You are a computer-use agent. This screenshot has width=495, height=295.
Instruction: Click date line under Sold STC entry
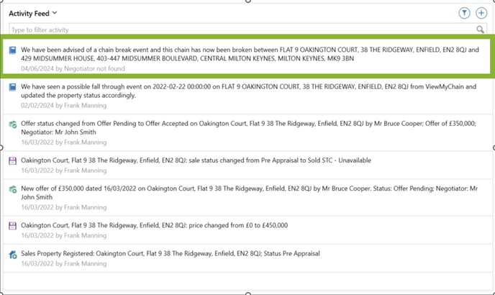pyautogui.click(x=64, y=171)
